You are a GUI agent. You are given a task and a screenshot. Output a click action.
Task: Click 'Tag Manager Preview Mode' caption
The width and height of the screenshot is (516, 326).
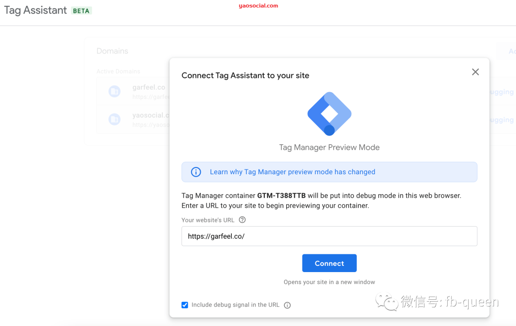pyautogui.click(x=329, y=147)
